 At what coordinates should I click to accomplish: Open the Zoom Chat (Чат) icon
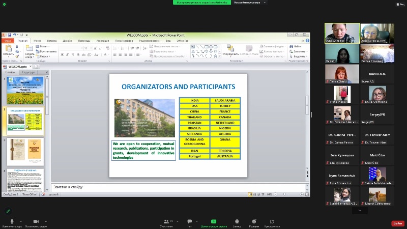coord(190,222)
